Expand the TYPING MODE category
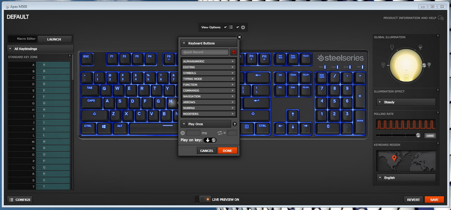The width and height of the screenshot is (451, 210). point(209,79)
